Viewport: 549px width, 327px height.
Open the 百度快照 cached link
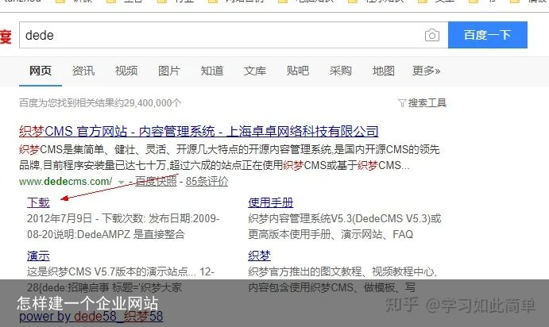[x=156, y=182]
